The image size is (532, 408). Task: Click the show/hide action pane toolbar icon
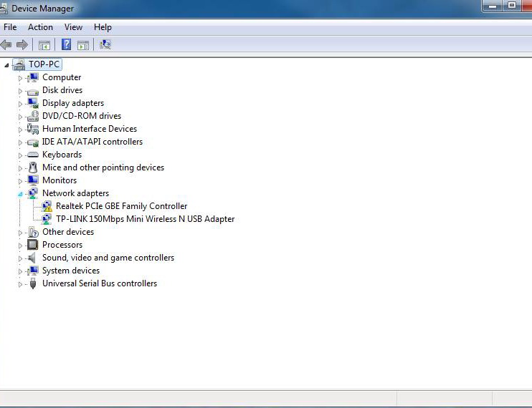click(83, 45)
